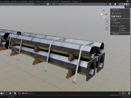The height and width of the screenshot is (98, 131).
Task: Open the transform pivot point dropdown
Action: click(x=44, y=4)
